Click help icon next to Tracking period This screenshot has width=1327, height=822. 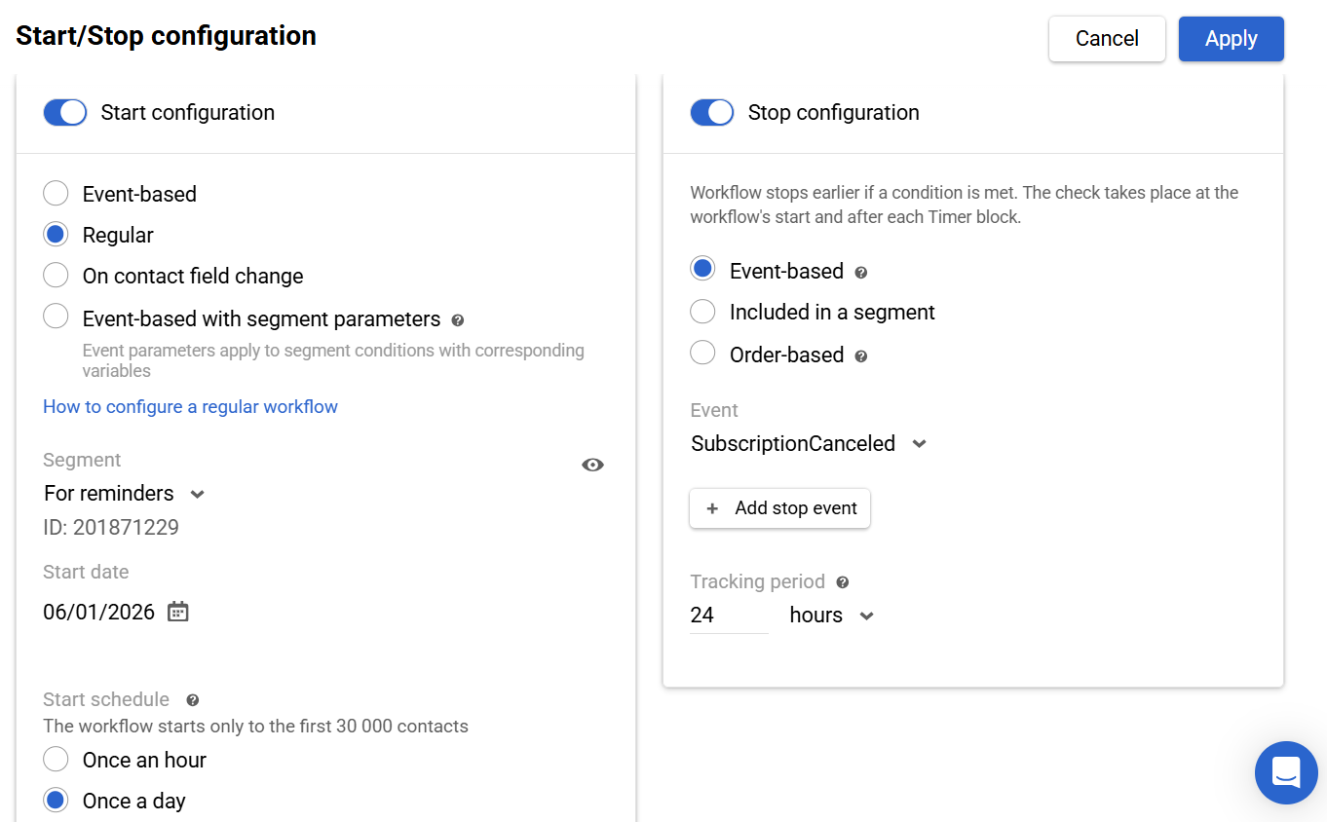tap(843, 582)
